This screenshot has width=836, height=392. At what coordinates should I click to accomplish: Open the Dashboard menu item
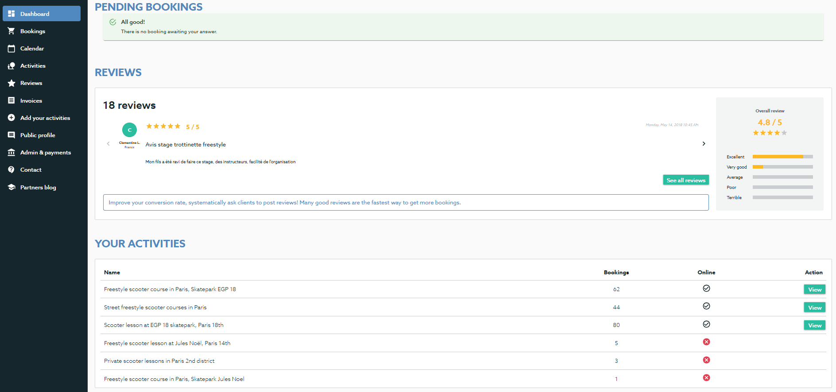tap(42, 14)
